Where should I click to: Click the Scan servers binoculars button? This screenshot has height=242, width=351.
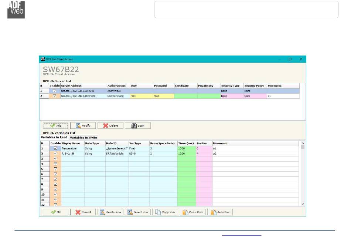[x=137, y=125]
